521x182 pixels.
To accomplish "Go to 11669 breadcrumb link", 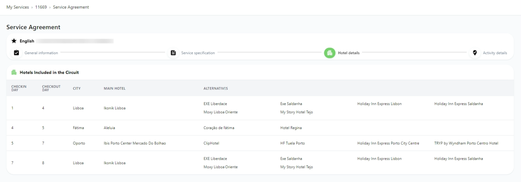I will [x=41, y=7].
